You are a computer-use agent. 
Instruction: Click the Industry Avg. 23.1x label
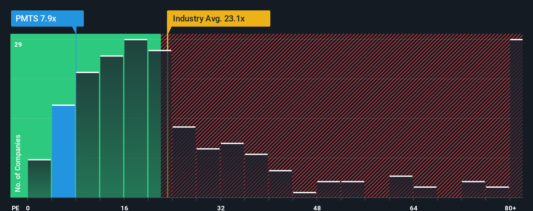coord(218,19)
